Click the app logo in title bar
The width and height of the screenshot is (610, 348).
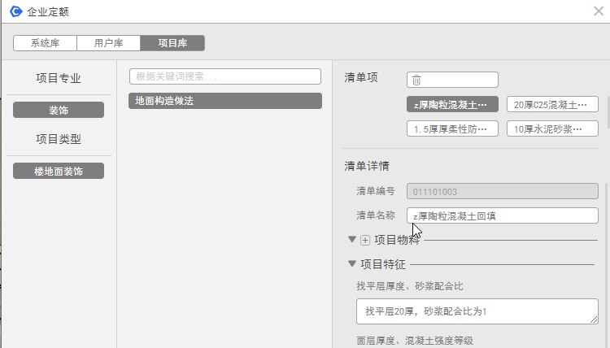[x=15, y=11]
